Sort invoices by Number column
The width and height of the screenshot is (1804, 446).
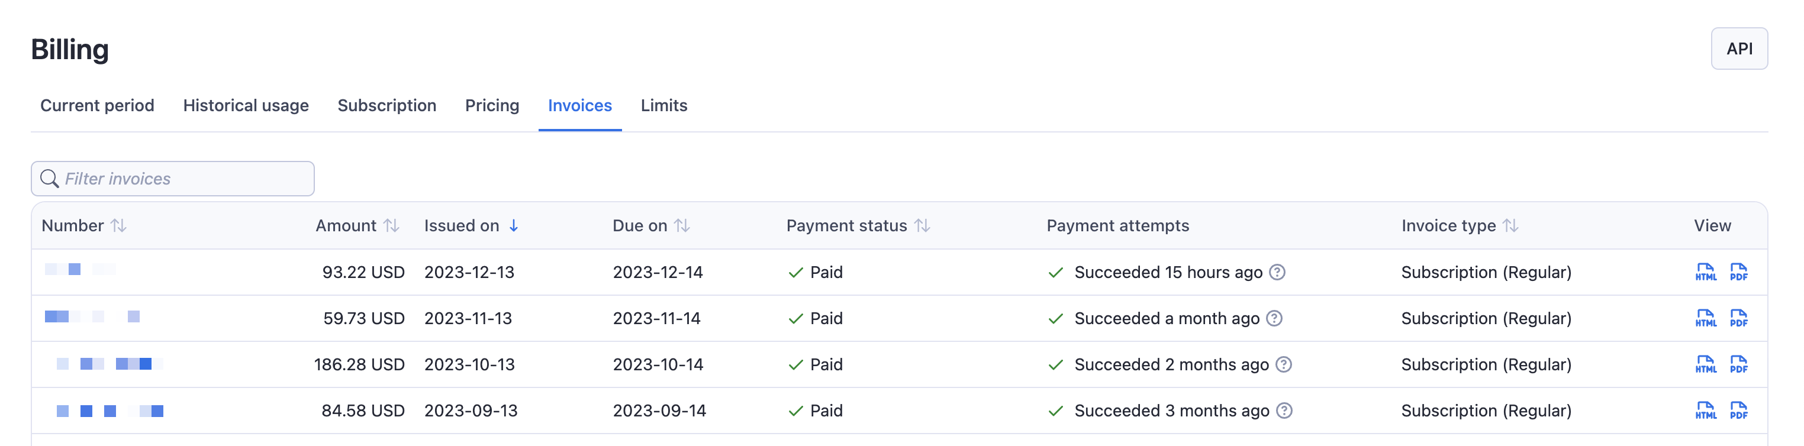120,225
